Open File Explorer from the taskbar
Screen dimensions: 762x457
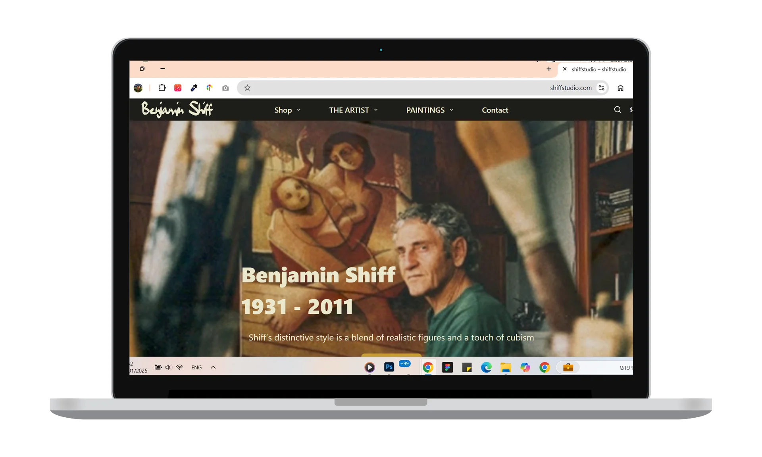(506, 367)
